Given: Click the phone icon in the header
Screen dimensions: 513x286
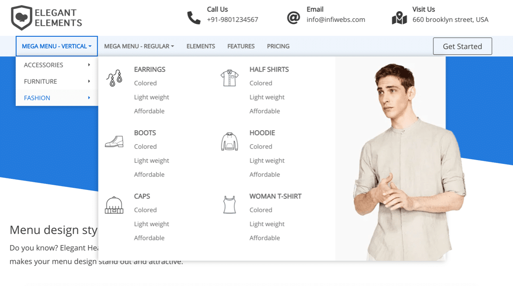Looking at the screenshot, I should [x=195, y=18].
